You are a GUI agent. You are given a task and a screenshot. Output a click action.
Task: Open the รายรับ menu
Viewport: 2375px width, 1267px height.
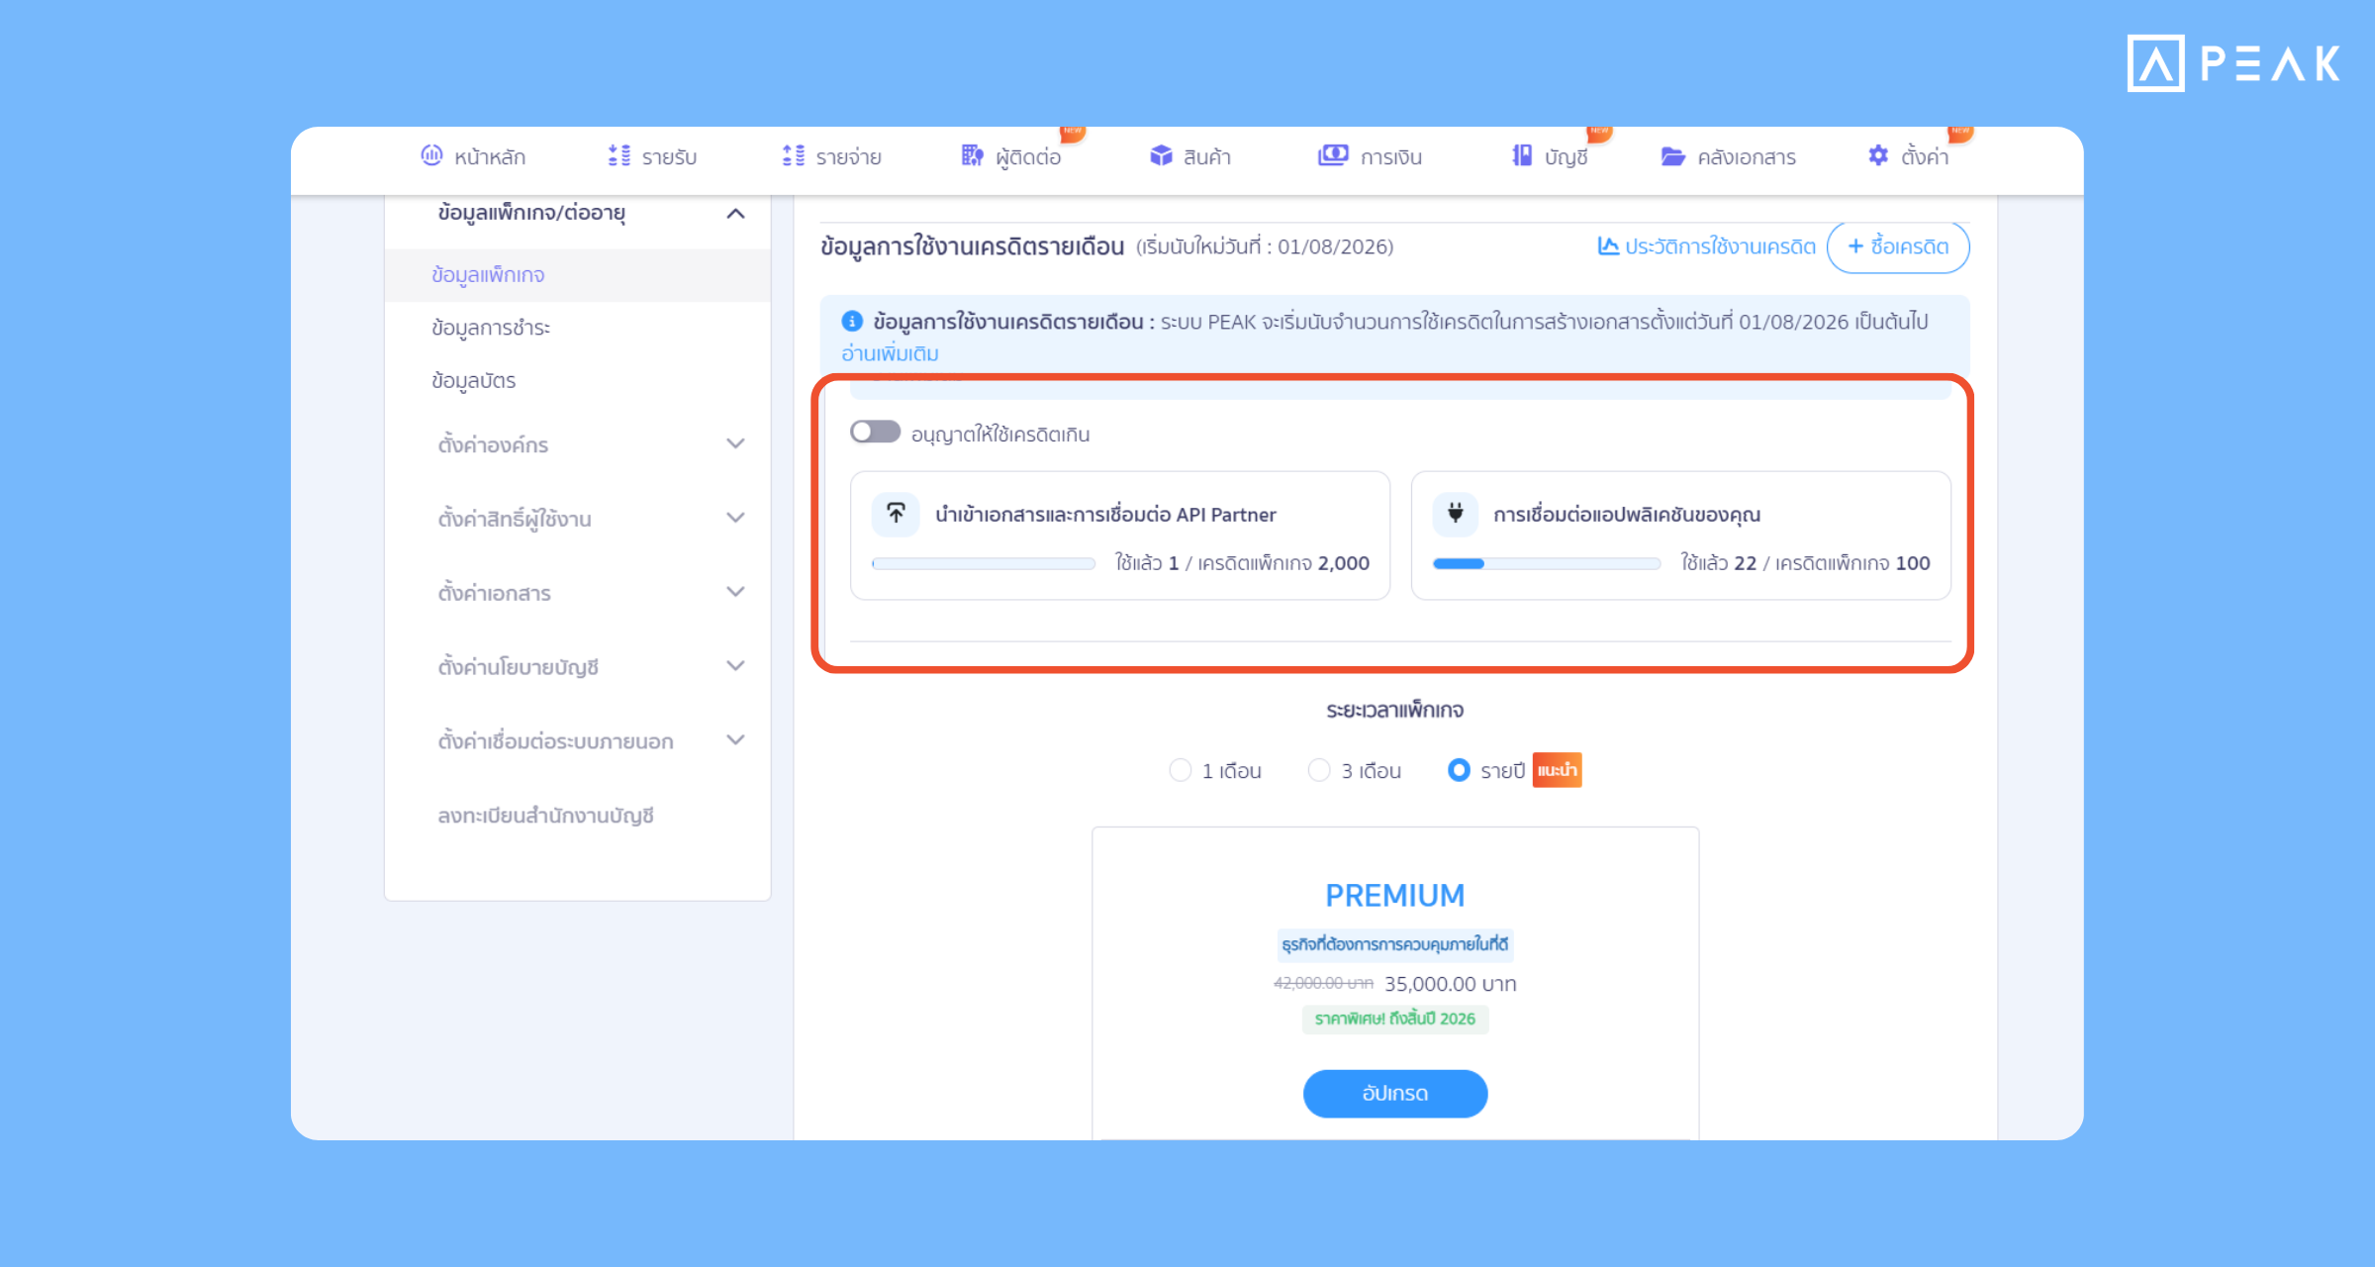click(x=652, y=156)
